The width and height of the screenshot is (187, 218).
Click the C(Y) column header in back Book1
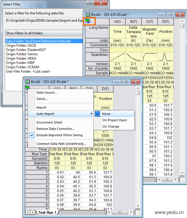coord(150,22)
